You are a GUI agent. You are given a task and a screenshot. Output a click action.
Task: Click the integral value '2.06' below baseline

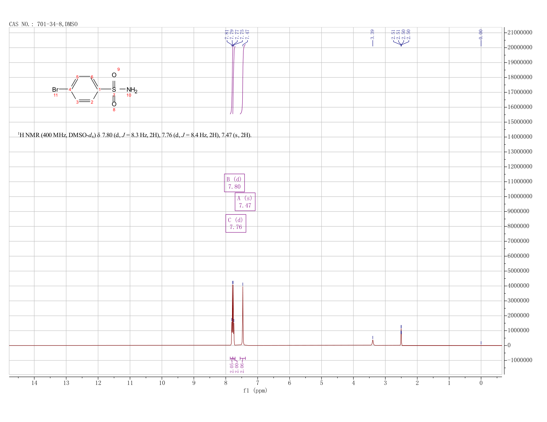242,367
